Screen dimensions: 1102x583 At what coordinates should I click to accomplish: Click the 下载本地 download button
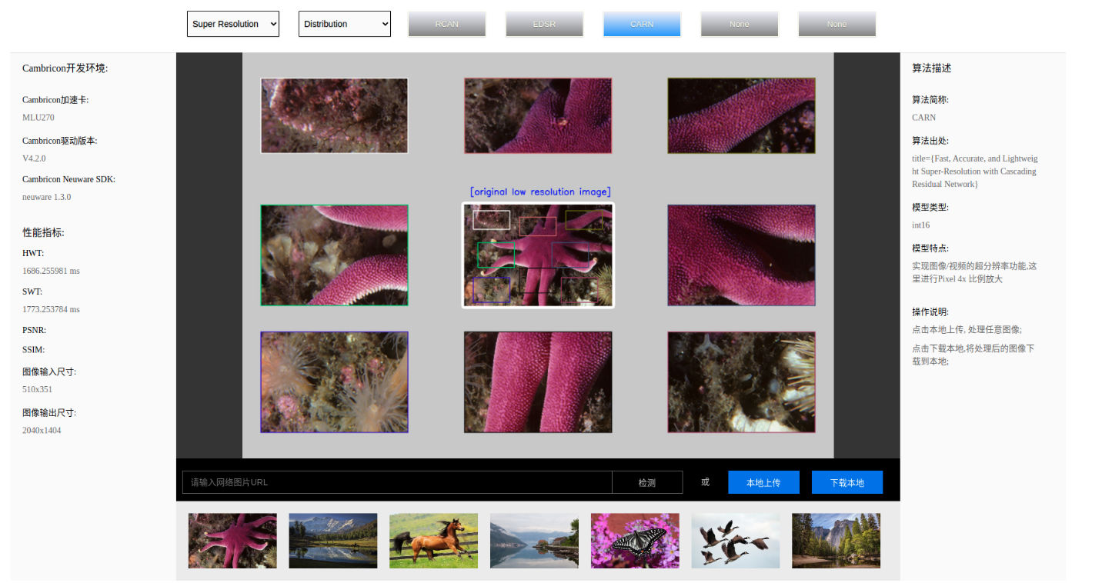tap(847, 482)
